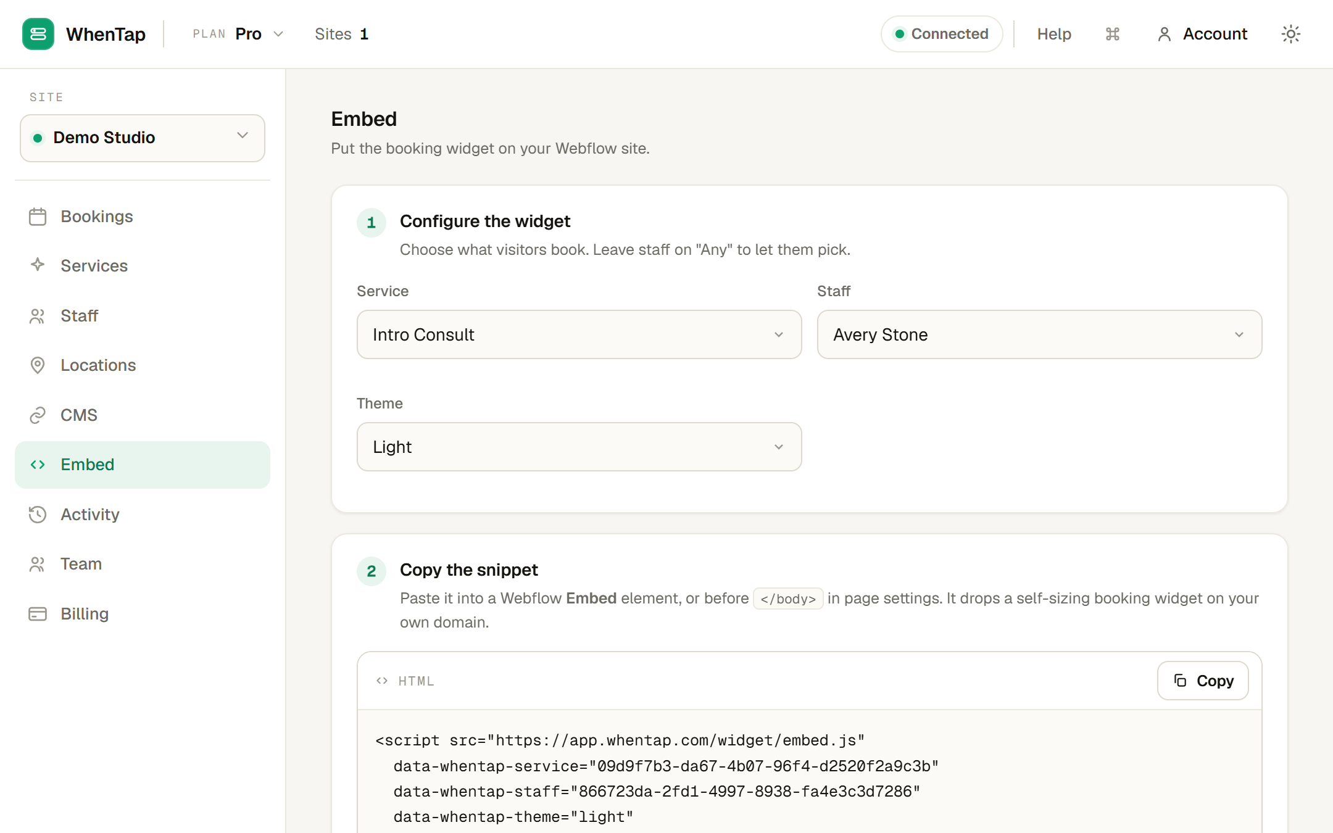Click the data-whentap-service code line

(x=666, y=766)
